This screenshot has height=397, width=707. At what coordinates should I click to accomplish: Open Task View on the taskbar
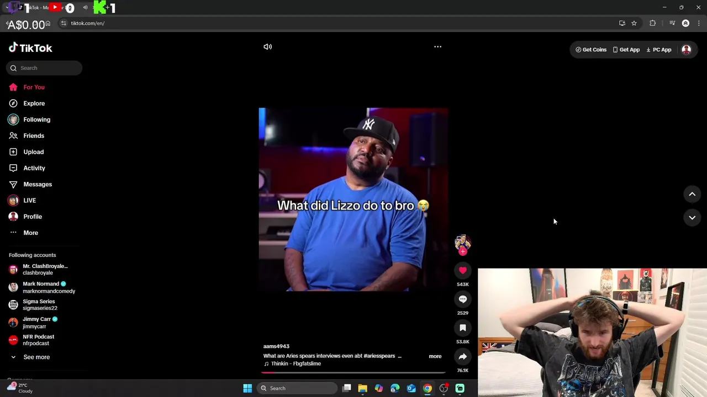click(x=346, y=388)
